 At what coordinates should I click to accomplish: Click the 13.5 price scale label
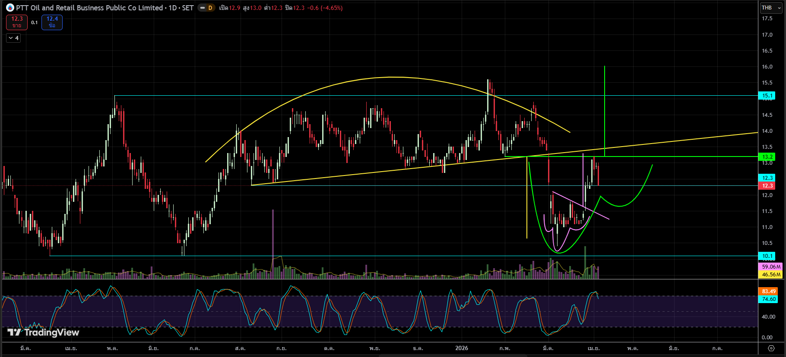(x=767, y=147)
